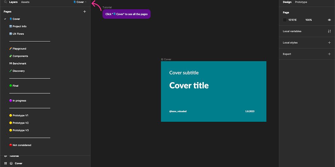This screenshot has width=335, height=167.
Task: Open the Design tab
Action: click(x=287, y=2)
